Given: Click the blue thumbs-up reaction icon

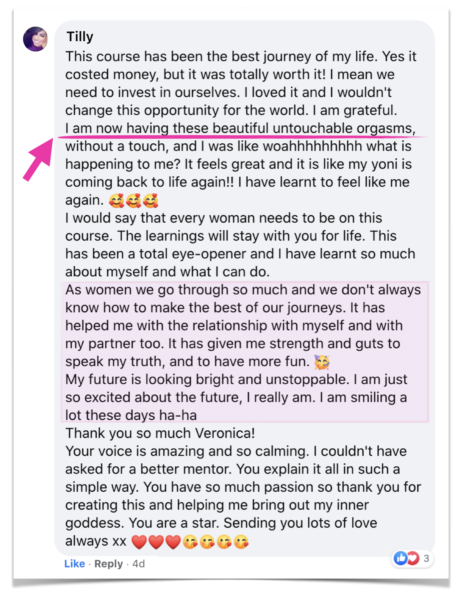Looking at the screenshot, I should click(400, 558).
